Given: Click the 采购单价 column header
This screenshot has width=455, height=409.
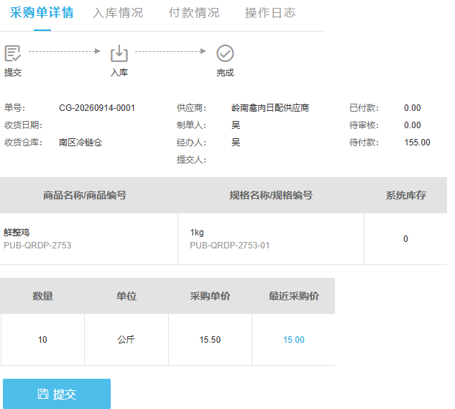Looking at the screenshot, I should pyautogui.click(x=210, y=296).
